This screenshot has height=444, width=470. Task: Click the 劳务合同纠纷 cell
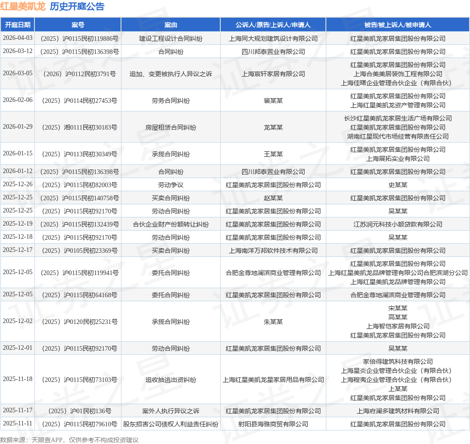(171, 101)
